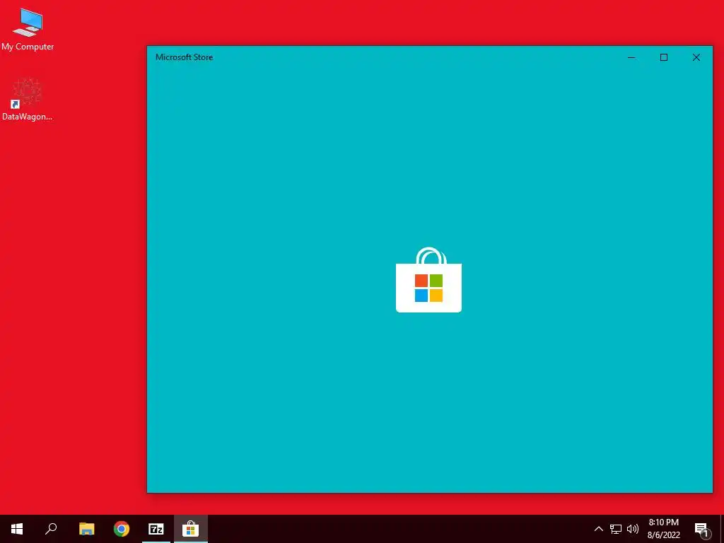The width and height of the screenshot is (724, 543).
Task: Open network status tray icon
Action: (616, 529)
